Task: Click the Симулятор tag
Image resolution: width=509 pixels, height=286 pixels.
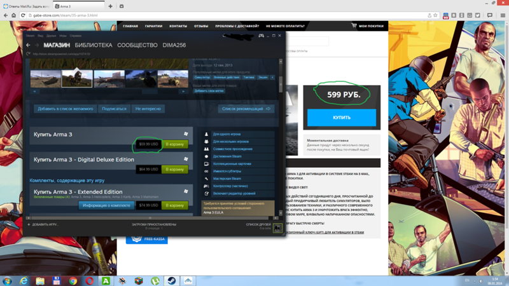Action: coord(202,78)
